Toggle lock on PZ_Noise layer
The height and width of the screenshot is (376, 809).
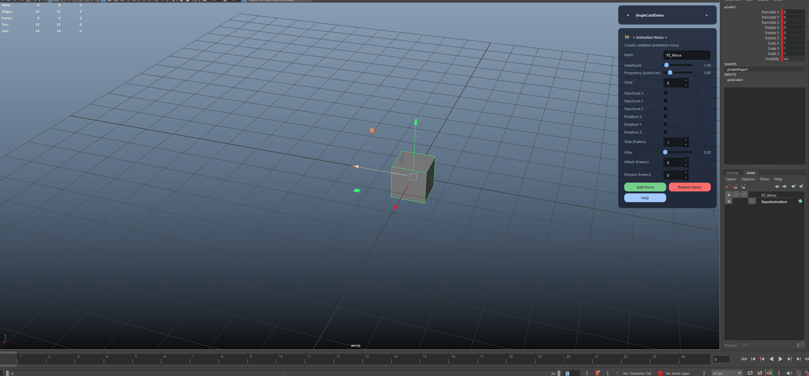pos(729,195)
